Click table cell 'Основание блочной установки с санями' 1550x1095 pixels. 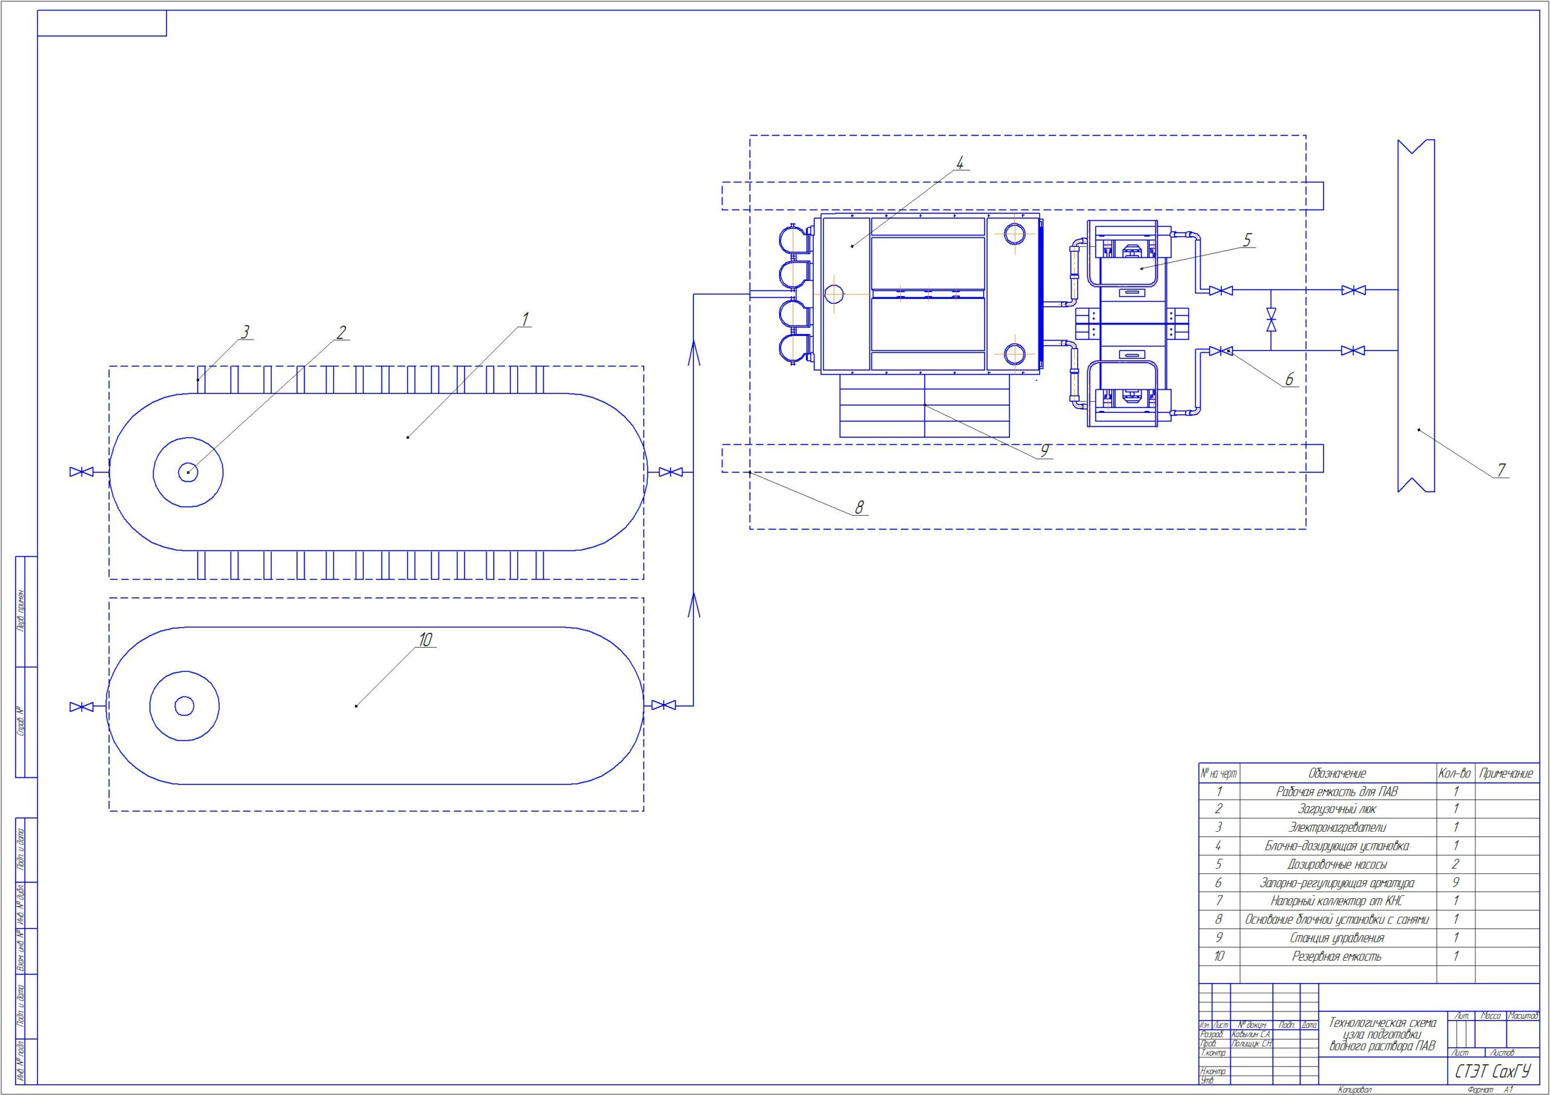[1337, 920]
